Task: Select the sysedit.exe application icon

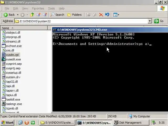Action: [4, 59]
